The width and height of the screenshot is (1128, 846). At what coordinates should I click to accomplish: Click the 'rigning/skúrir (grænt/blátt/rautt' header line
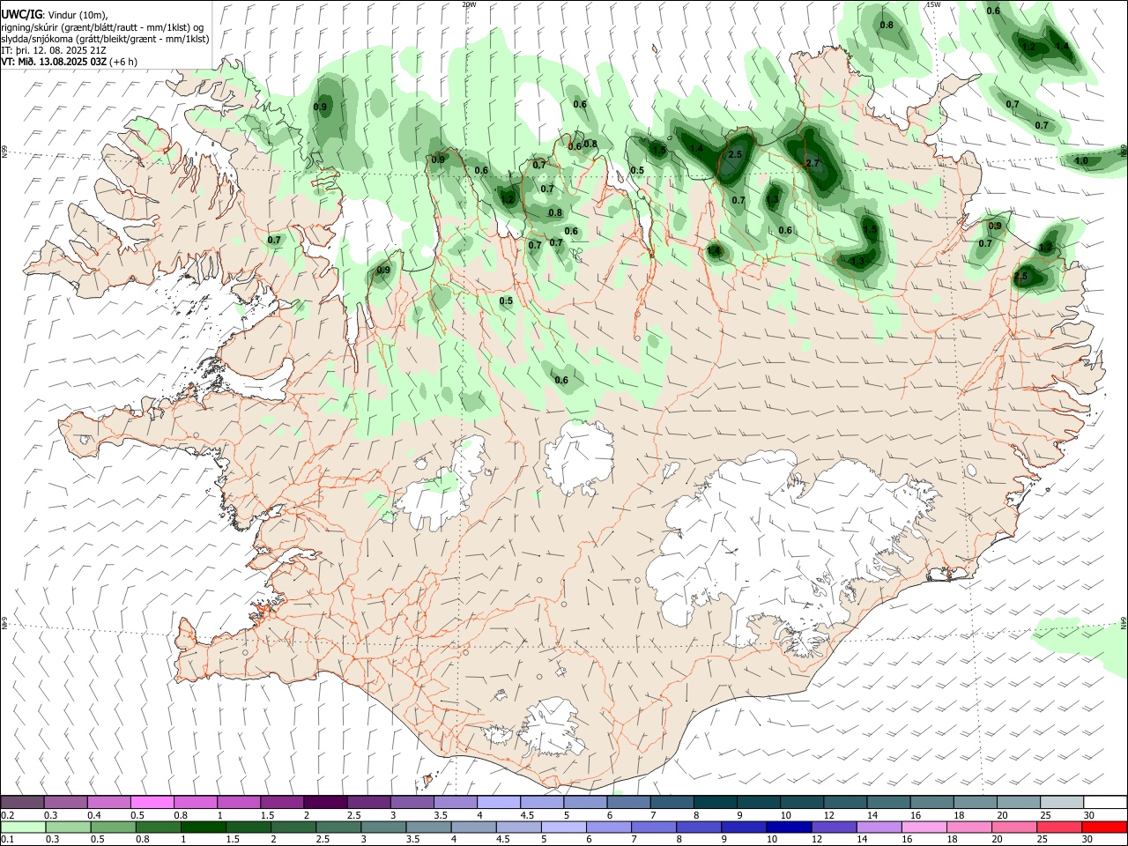103,26
